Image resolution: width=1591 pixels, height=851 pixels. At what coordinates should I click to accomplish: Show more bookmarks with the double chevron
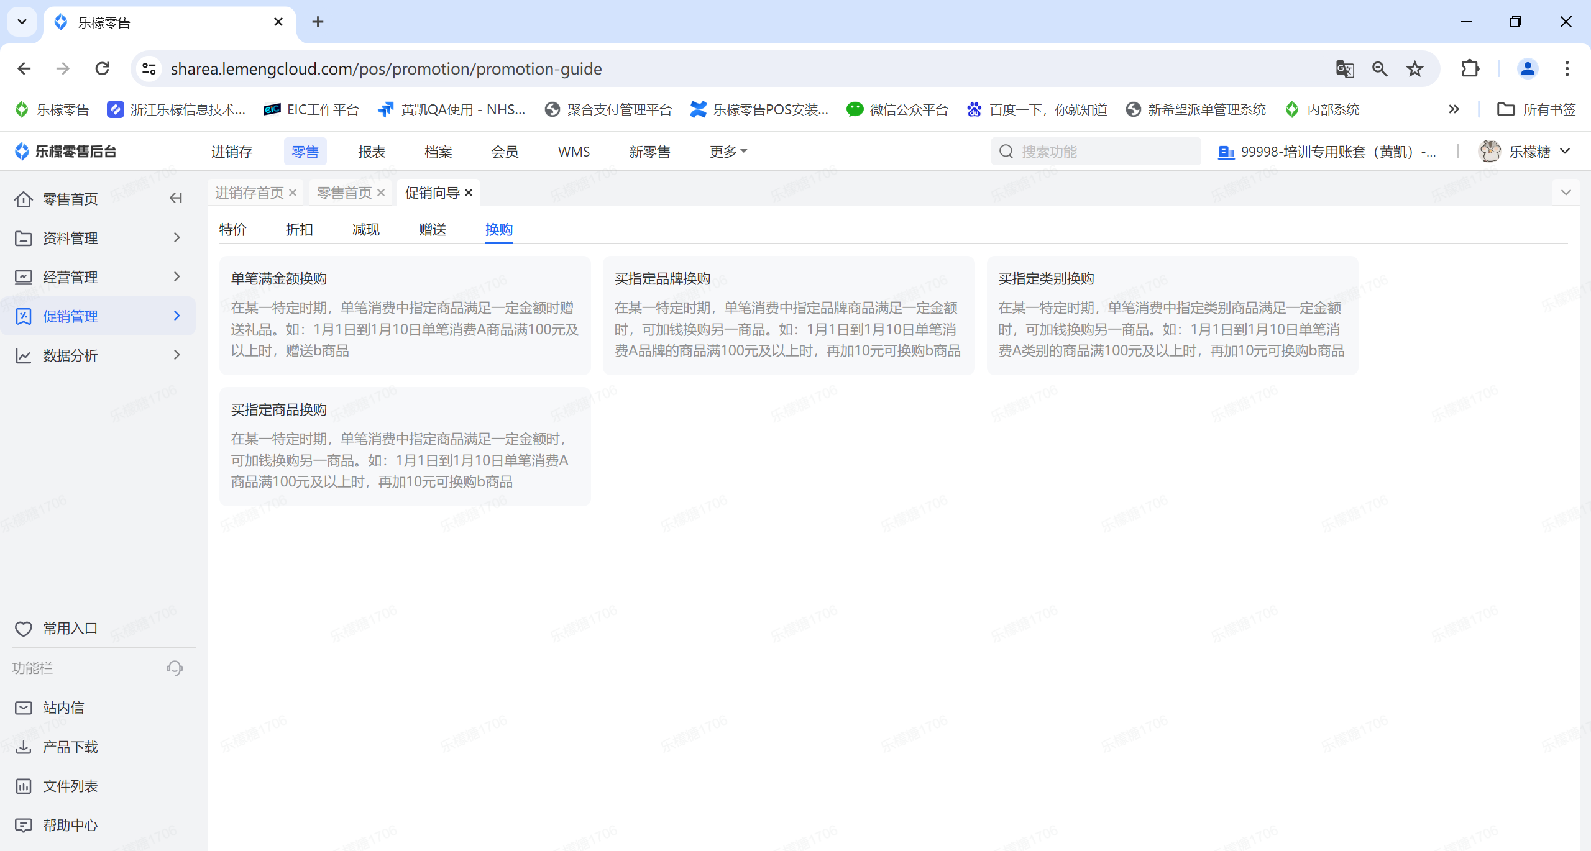[1454, 109]
